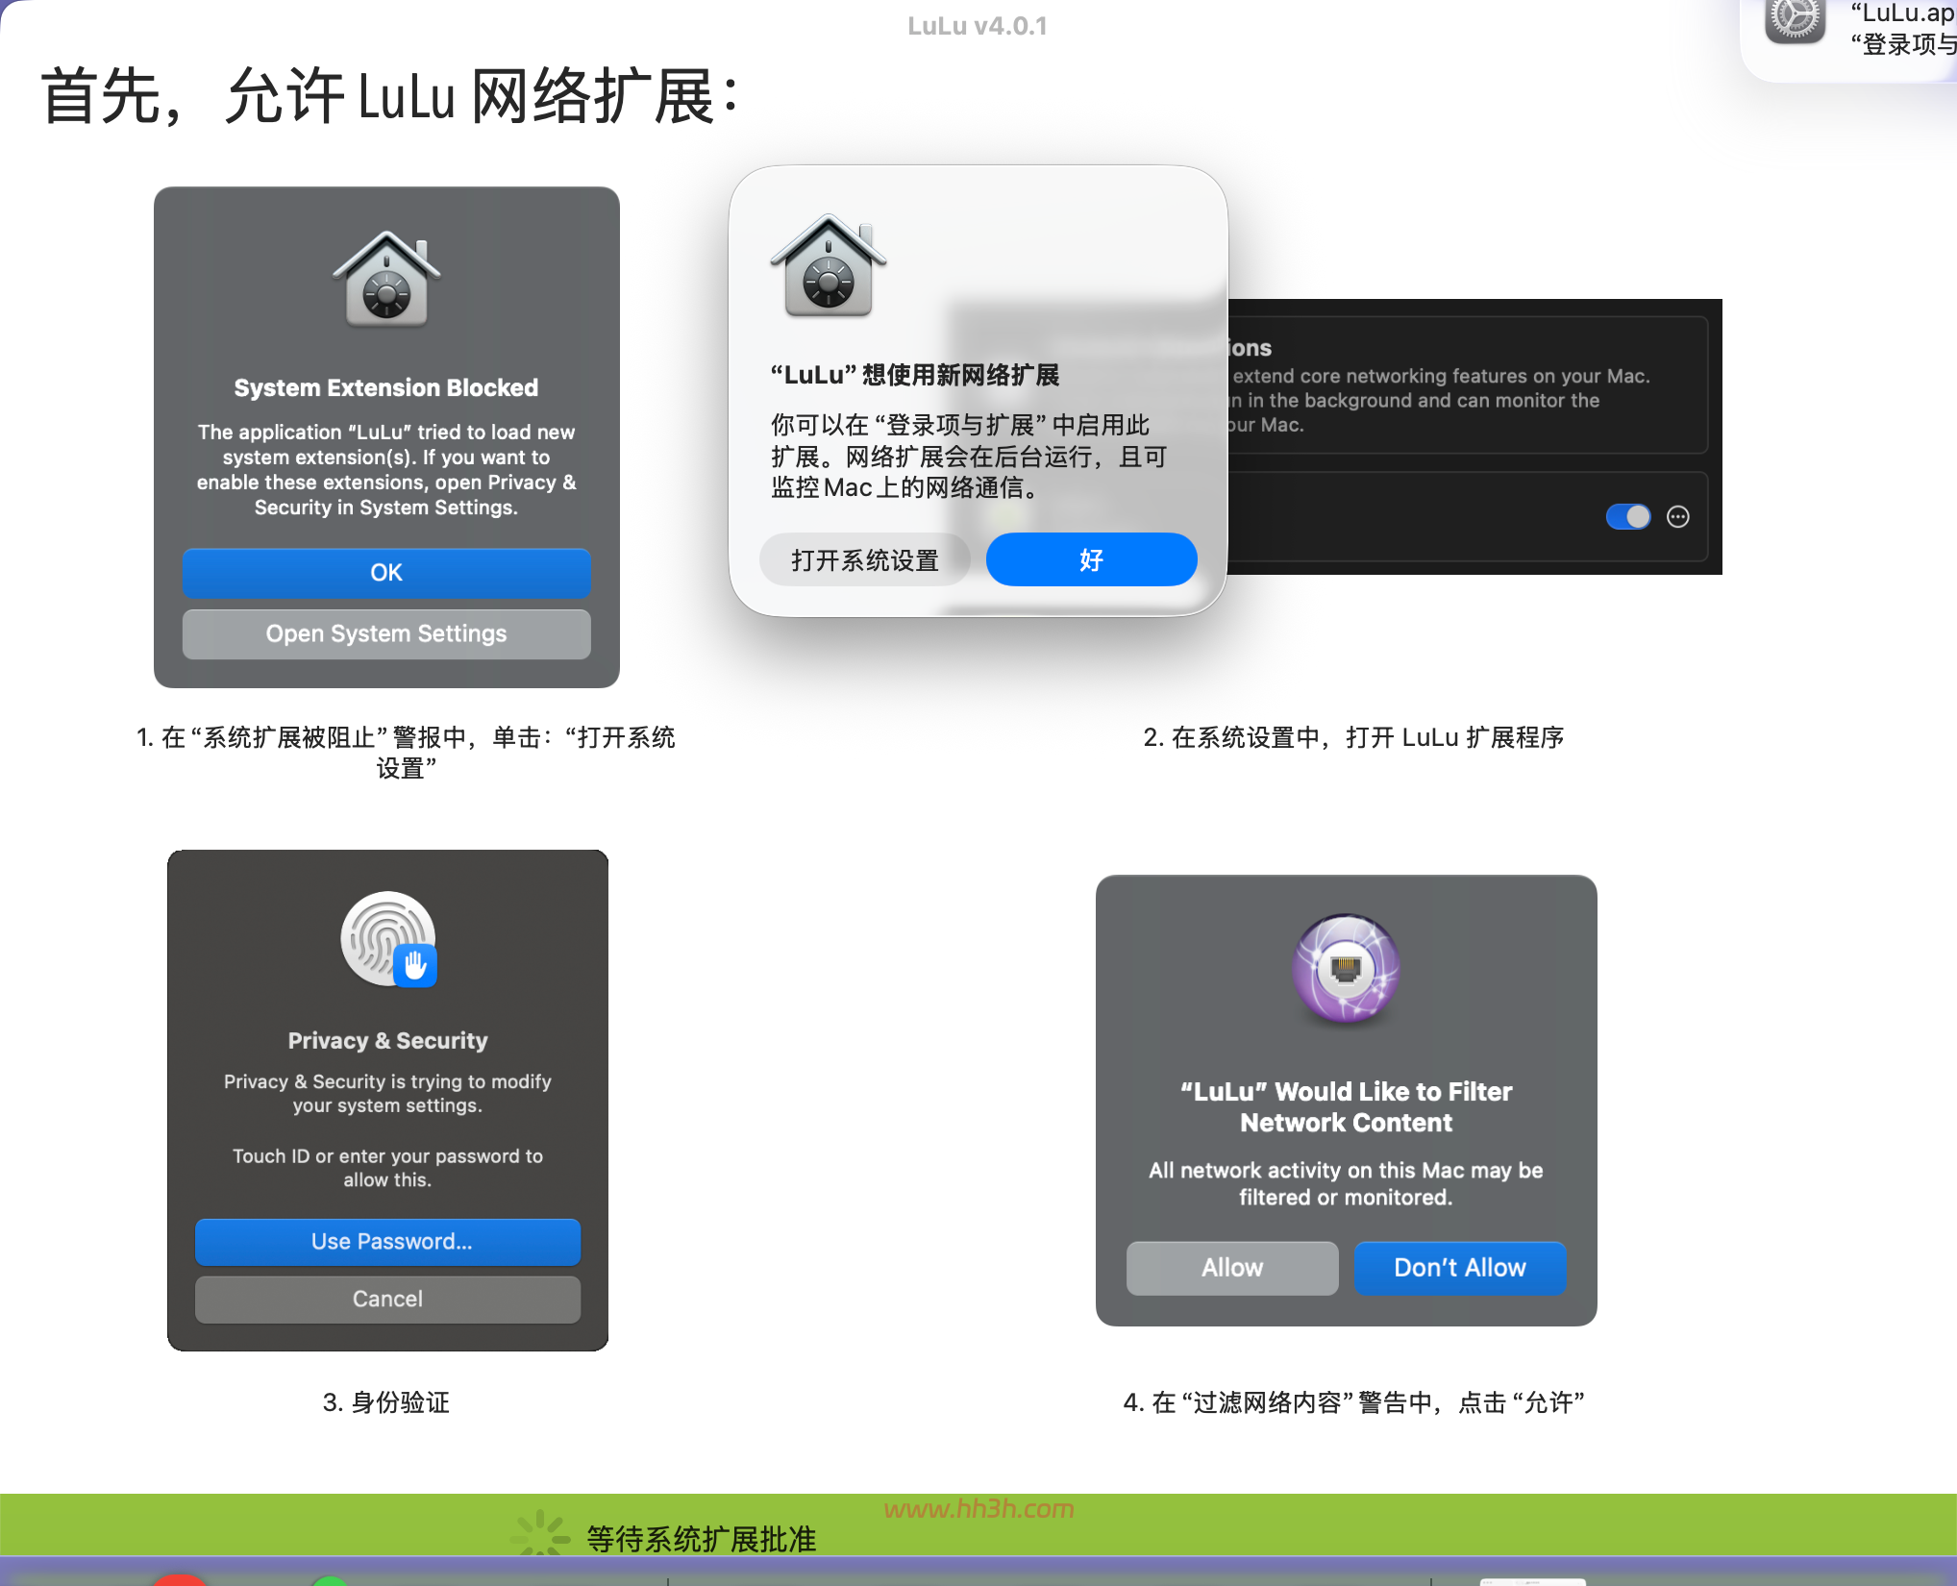Screen dimensions: 1957x1586
Task: Click the purple network filter globe icon
Action: pos(1346,969)
